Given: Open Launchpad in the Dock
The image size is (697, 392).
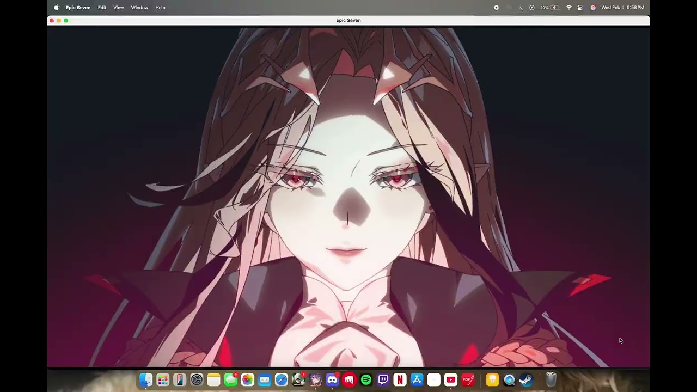Looking at the screenshot, I should 162,379.
